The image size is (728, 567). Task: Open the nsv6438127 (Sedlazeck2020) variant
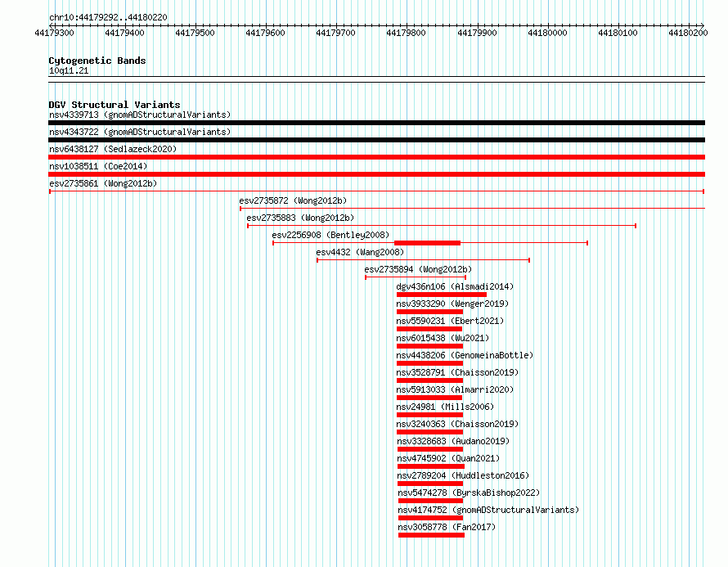tap(113, 149)
